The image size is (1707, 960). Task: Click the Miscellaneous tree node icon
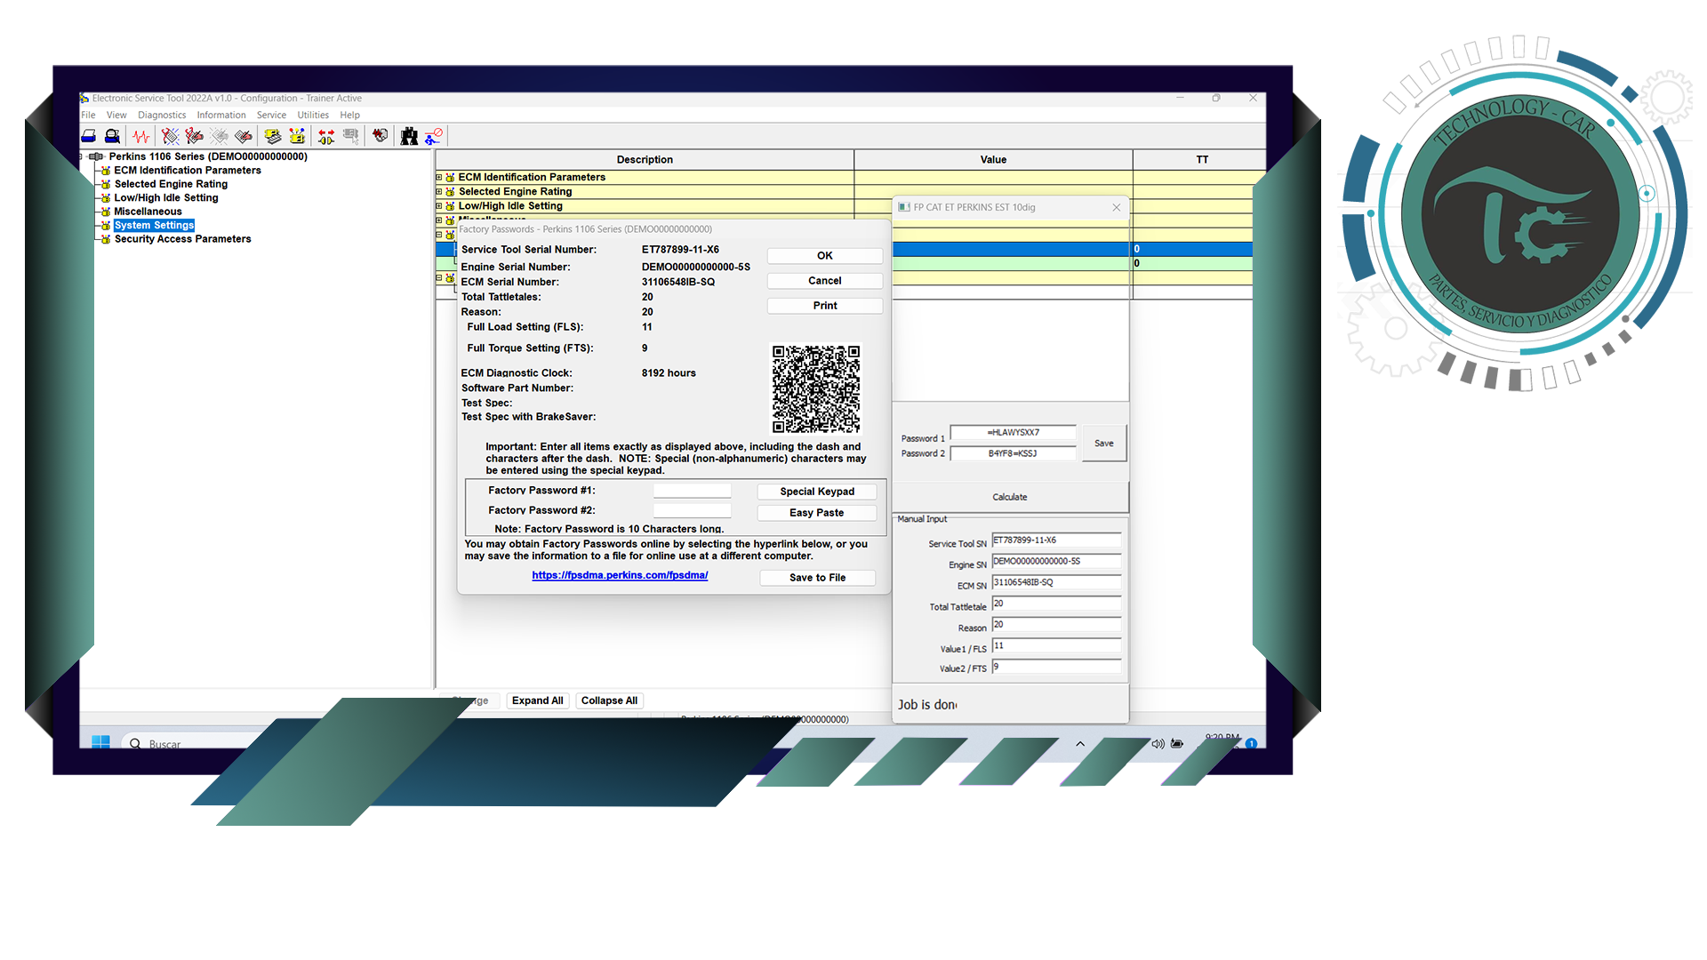tap(106, 212)
